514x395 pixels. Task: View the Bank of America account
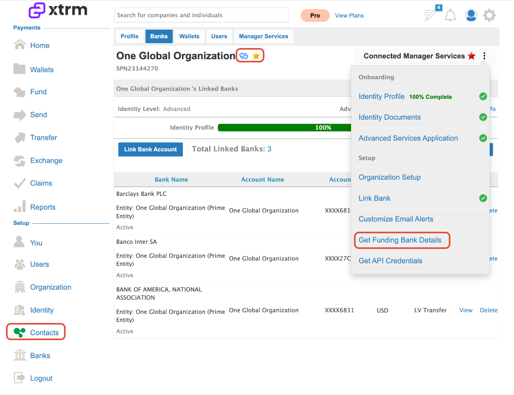tap(466, 310)
